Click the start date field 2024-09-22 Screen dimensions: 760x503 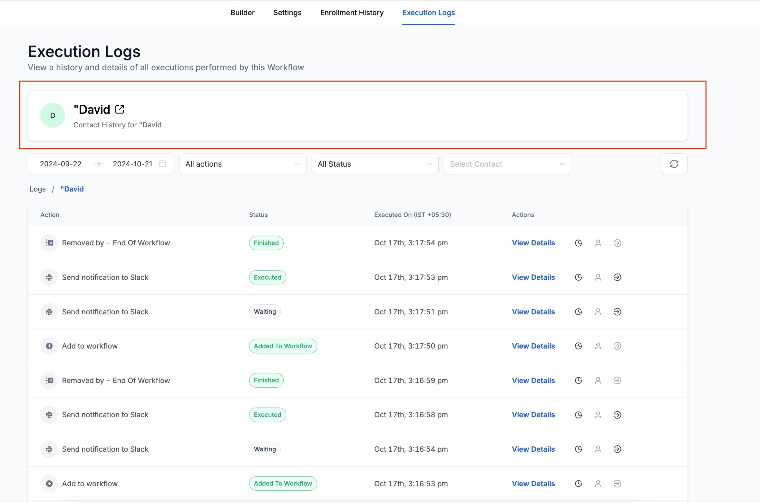point(61,164)
